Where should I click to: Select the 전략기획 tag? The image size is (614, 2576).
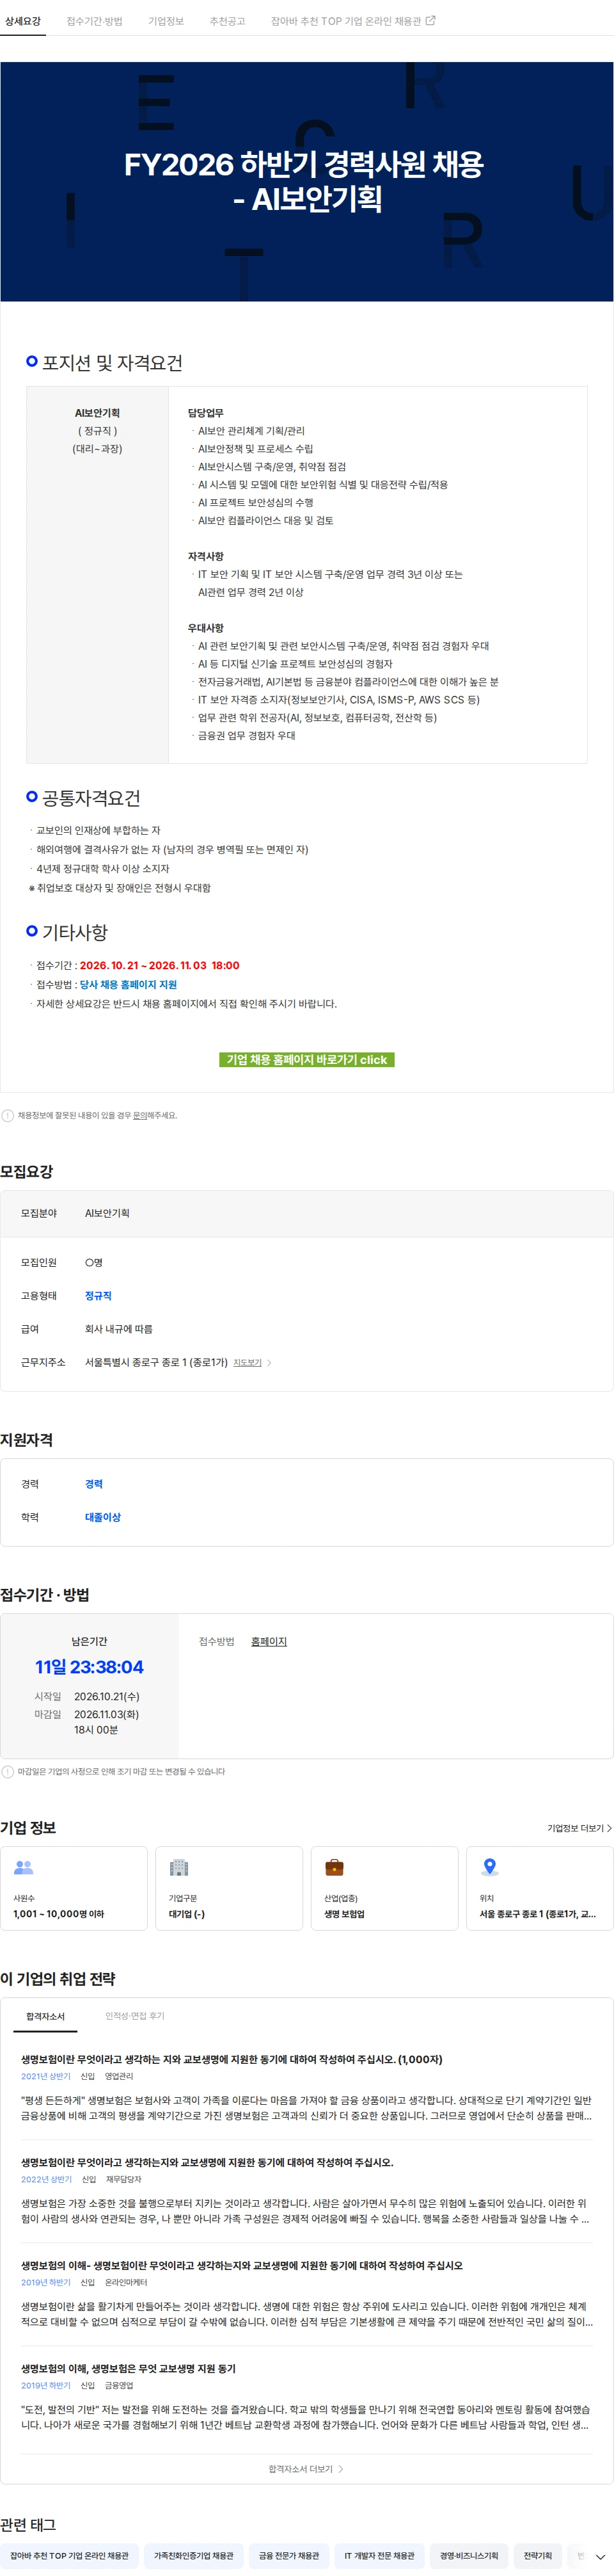pyautogui.click(x=537, y=2555)
